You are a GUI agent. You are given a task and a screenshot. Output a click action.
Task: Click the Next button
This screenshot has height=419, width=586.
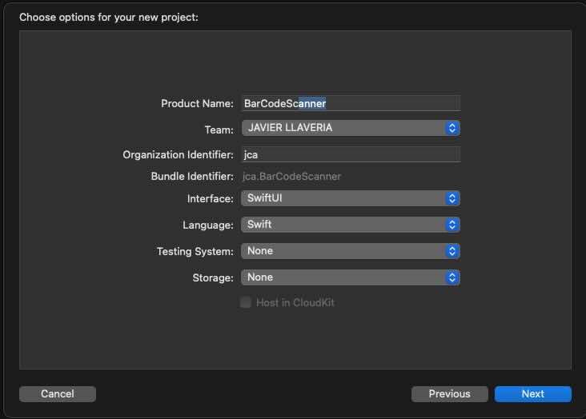[x=533, y=394]
